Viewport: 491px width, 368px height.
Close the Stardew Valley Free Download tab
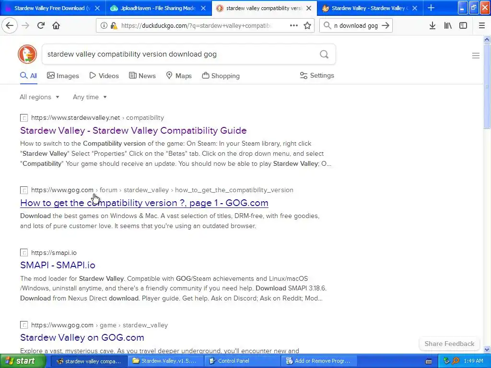tap(97, 8)
